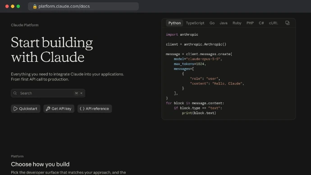
Task: Click the magnifier icon in Search box
Action: coord(15,93)
